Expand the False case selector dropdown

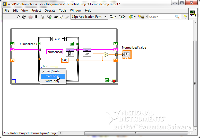tap(65, 39)
